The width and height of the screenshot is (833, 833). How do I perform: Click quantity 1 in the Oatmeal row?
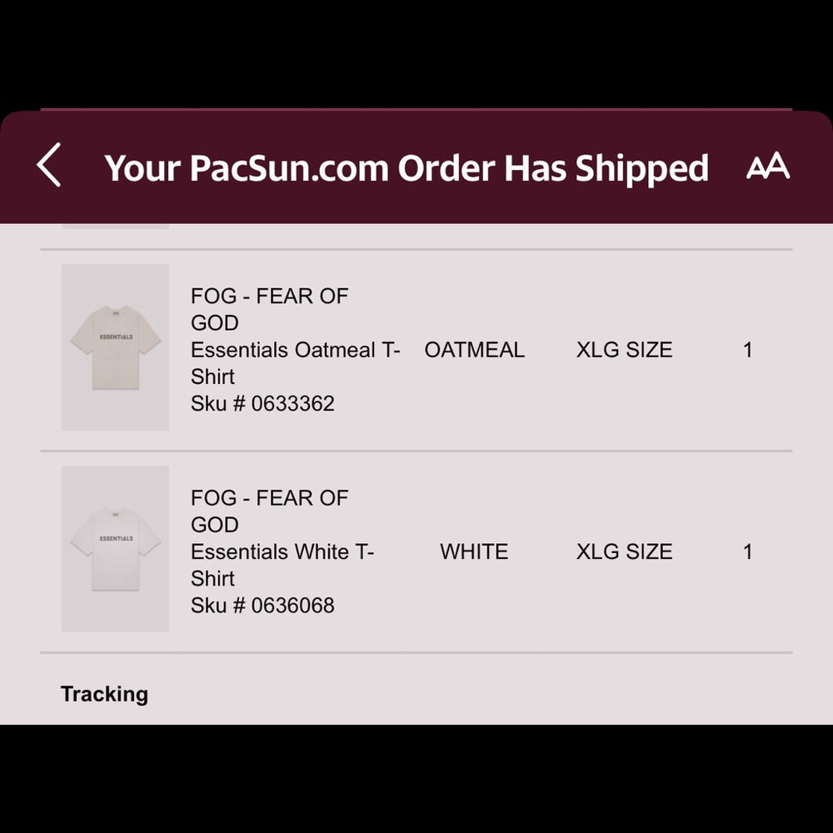point(747,350)
